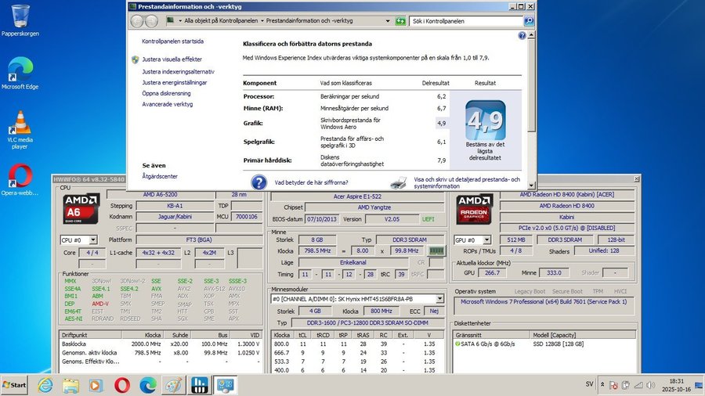Click the Sök i Kontrollpanelen search field
The height and width of the screenshot is (396, 705).
tap(466, 21)
